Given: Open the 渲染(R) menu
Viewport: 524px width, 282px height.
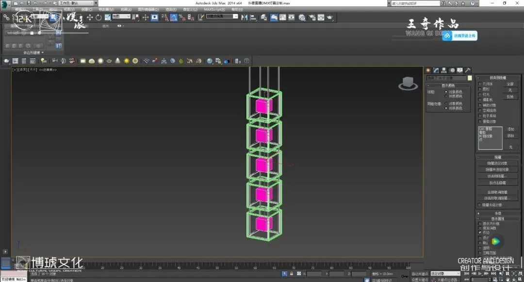Looking at the screenshot, I should 171,9.
